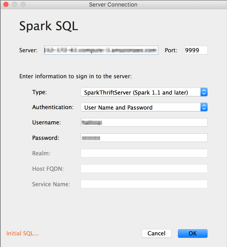The height and width of the screenshot is (247, 227).
Task: Focus the Server address text field
Action: [101, 50]
